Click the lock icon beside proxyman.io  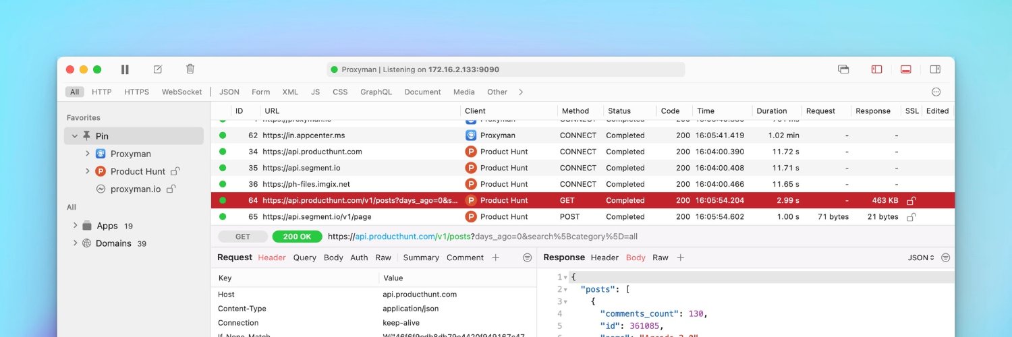(171, 189)
